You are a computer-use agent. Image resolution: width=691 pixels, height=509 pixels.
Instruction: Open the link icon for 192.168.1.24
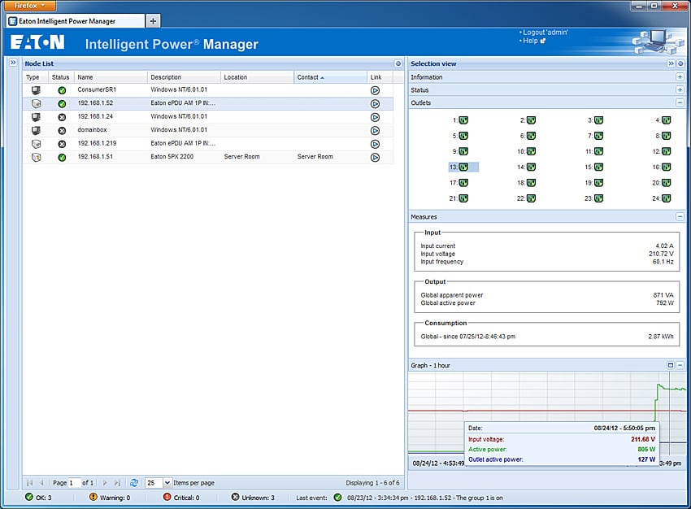click(x=375, y=117)
